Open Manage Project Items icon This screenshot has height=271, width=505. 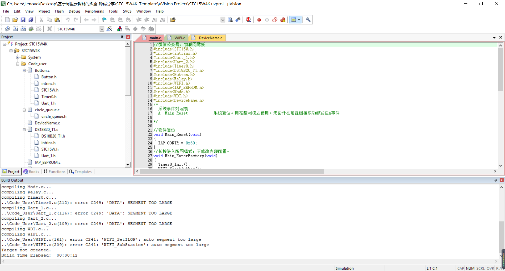tap(120, 29)
